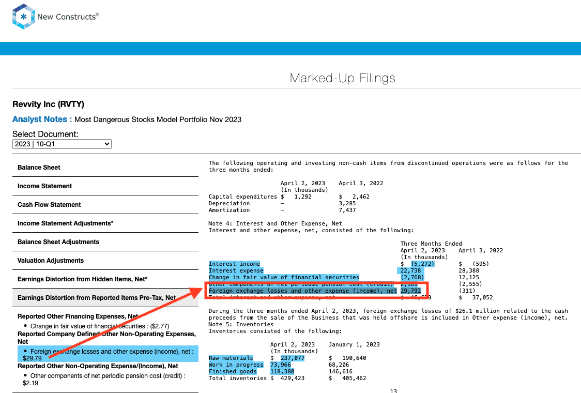The image size is (581, 393).
Task: Click total value 37,052 for April 3, 2022
Action: click(482, 297)
